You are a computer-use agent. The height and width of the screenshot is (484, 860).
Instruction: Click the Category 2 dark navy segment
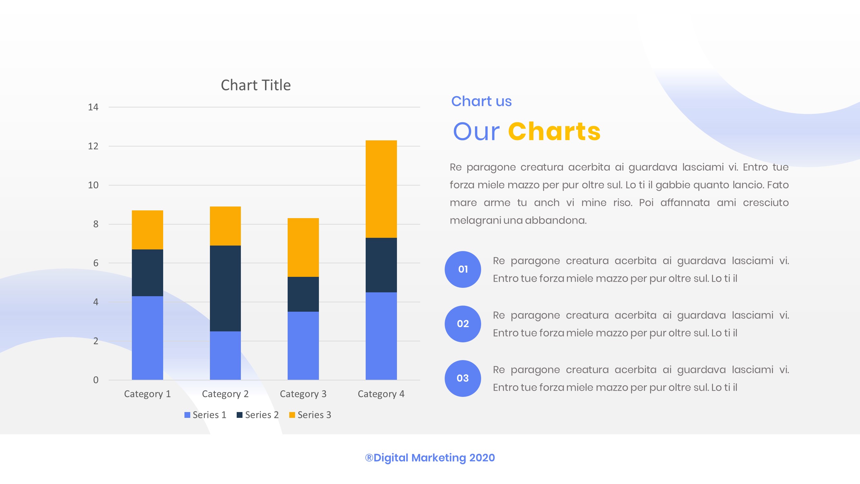225,288
